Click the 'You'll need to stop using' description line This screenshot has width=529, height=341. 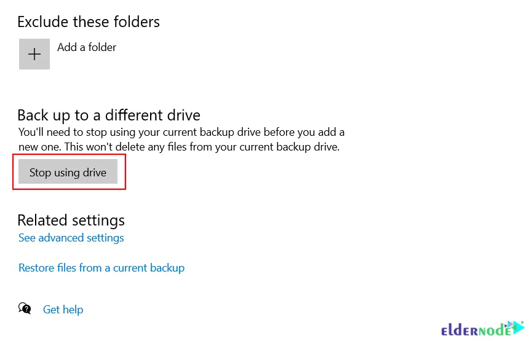(181, 132)
